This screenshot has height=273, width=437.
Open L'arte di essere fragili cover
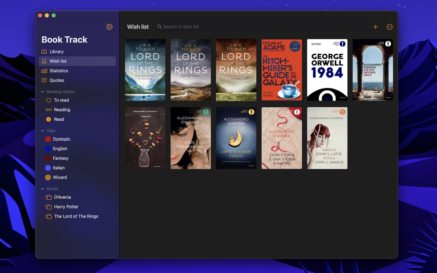236,138
